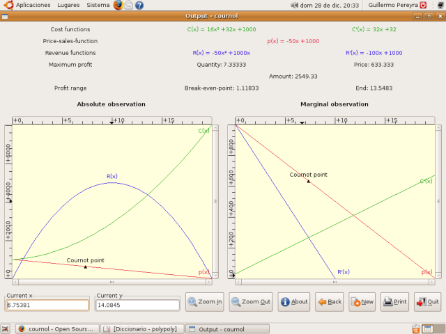Click right arrow of absolute graph scrollbar

209,282
